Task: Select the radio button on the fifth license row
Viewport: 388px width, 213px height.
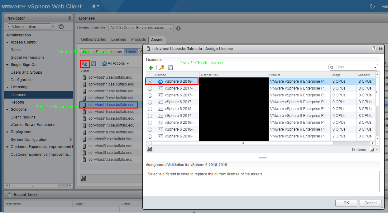Action: (x=150, y=109)
